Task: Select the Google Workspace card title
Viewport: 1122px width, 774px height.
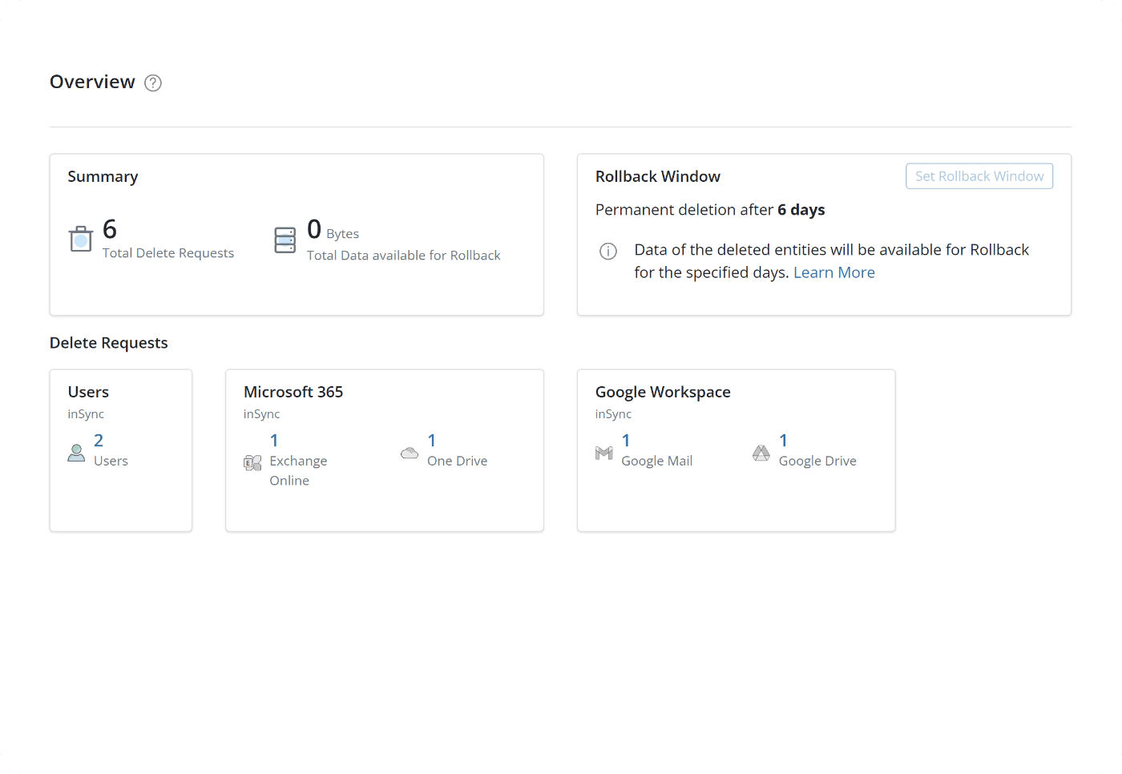Action: (663, 392)
